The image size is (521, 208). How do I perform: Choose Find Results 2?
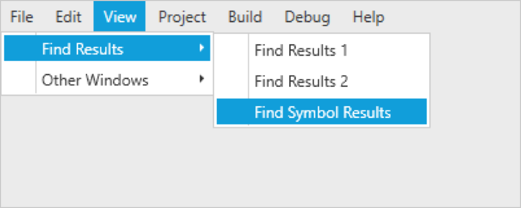click(301, 82)
